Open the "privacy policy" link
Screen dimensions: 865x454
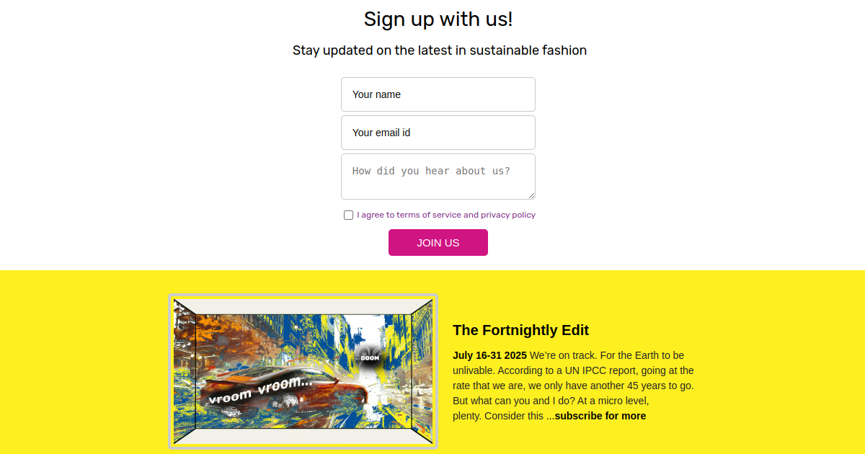509,215
